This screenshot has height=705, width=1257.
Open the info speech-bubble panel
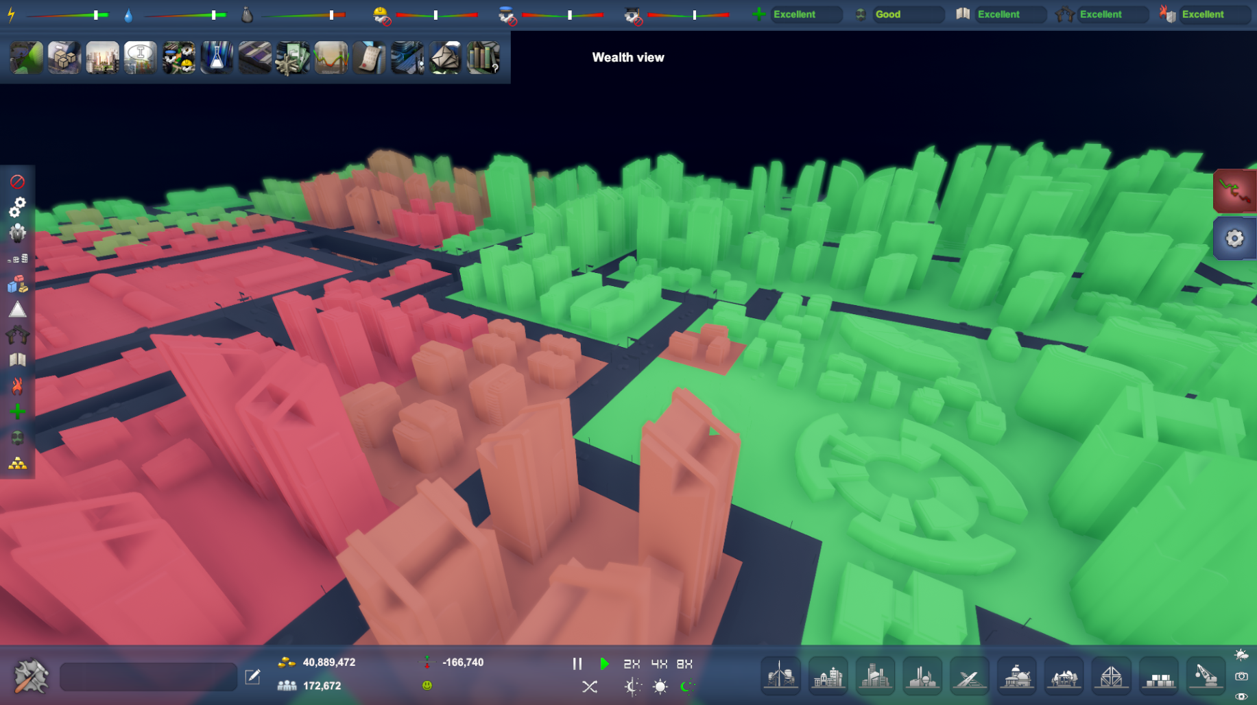[141, 58]
